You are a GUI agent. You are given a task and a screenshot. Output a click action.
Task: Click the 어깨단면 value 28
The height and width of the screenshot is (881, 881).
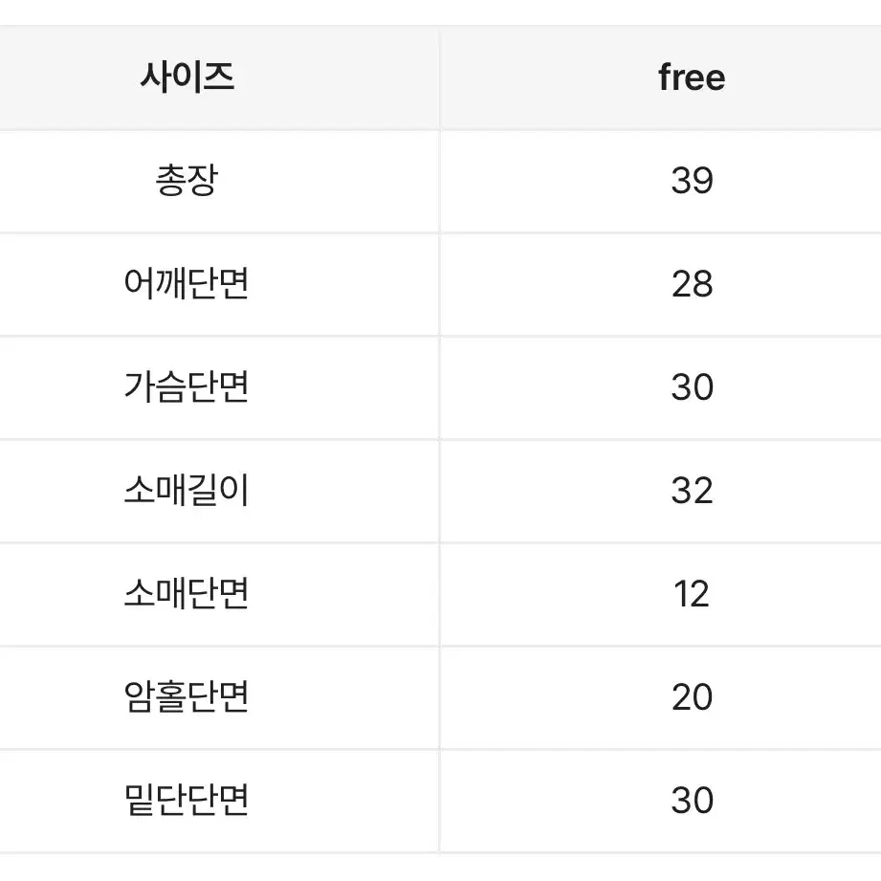tap(693, 284)
